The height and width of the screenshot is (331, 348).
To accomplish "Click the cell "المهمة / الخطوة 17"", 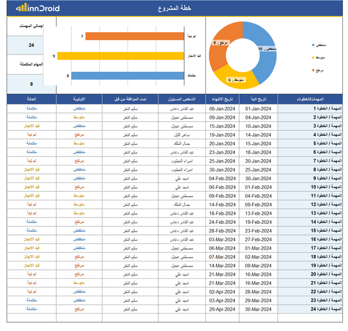I will [310, 248].
